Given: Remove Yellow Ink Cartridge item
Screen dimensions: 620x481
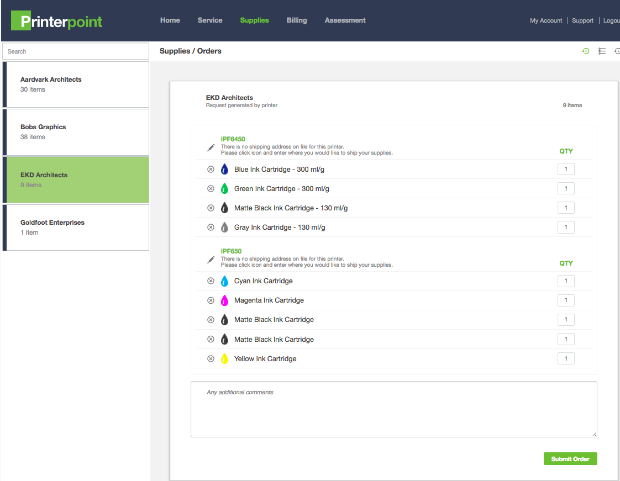Looking at the screenshot, I should coord(211,359).
